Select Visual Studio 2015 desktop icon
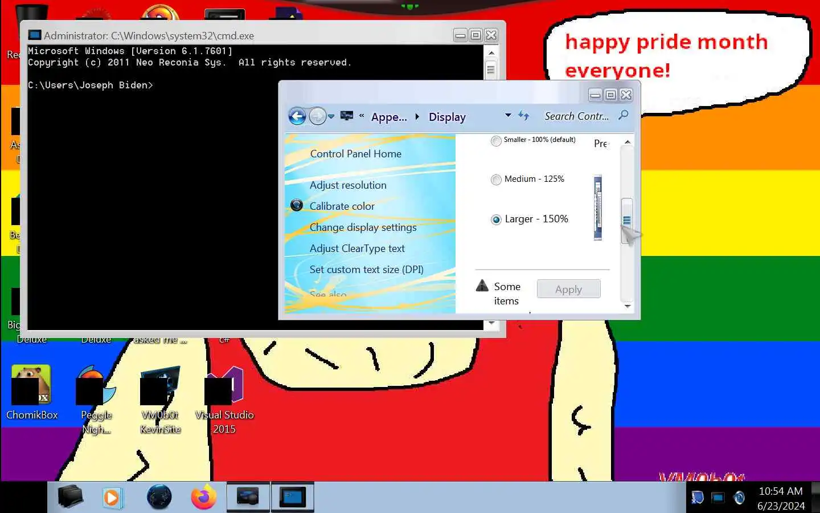The width and height of the screenshot is (820, 513). click(x=224, y=400)
